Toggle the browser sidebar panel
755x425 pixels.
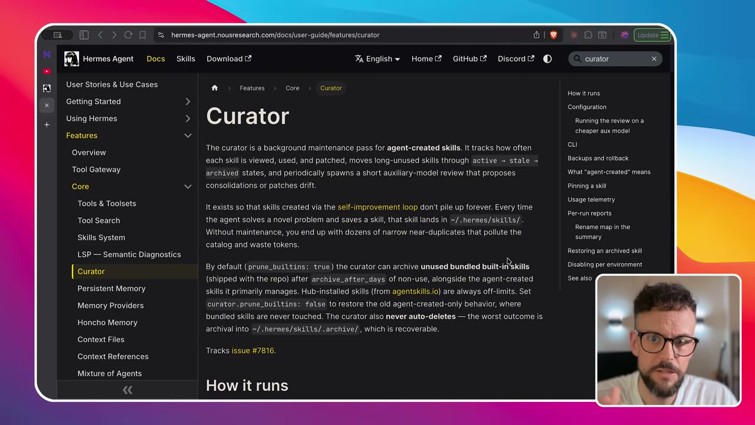[84, 35]
